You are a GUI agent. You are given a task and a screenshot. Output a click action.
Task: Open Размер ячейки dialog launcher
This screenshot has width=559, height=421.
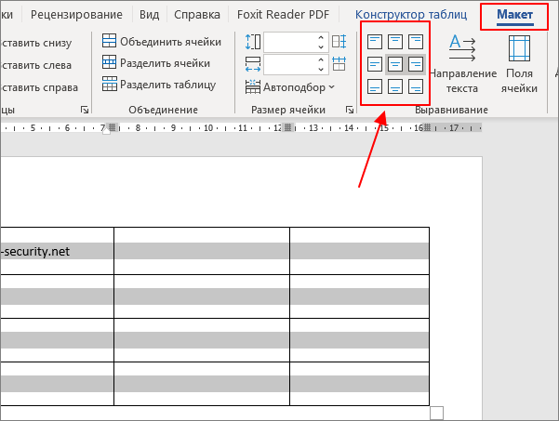pyautogui.click(x=350, y=110)
